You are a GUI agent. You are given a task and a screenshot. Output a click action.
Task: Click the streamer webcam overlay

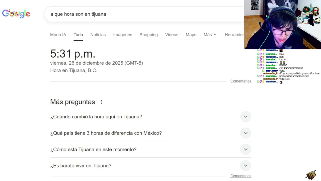click(x=283, y=25)
